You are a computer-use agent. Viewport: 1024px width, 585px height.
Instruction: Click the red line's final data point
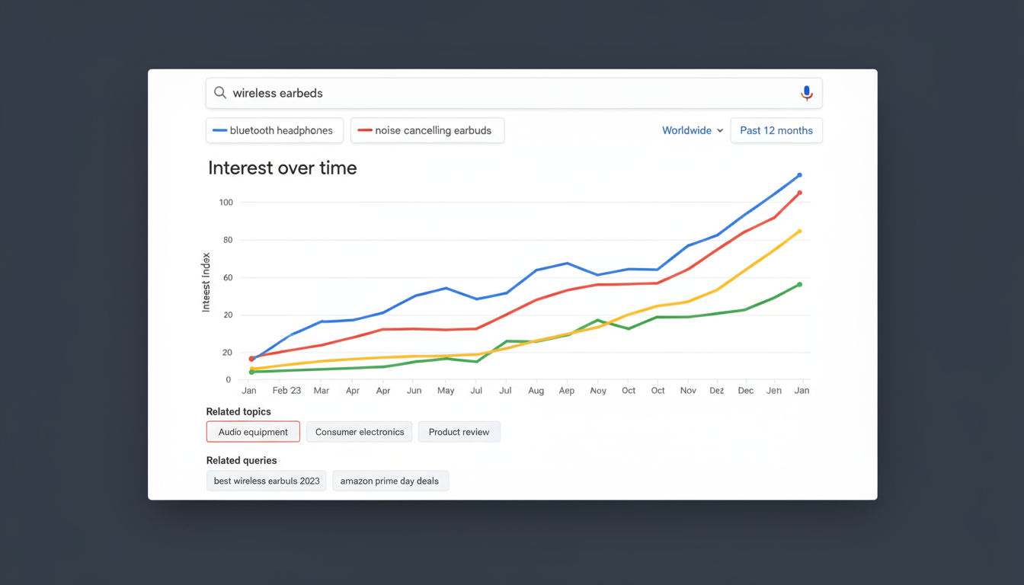pyautogui.click(x=799, y=193)
